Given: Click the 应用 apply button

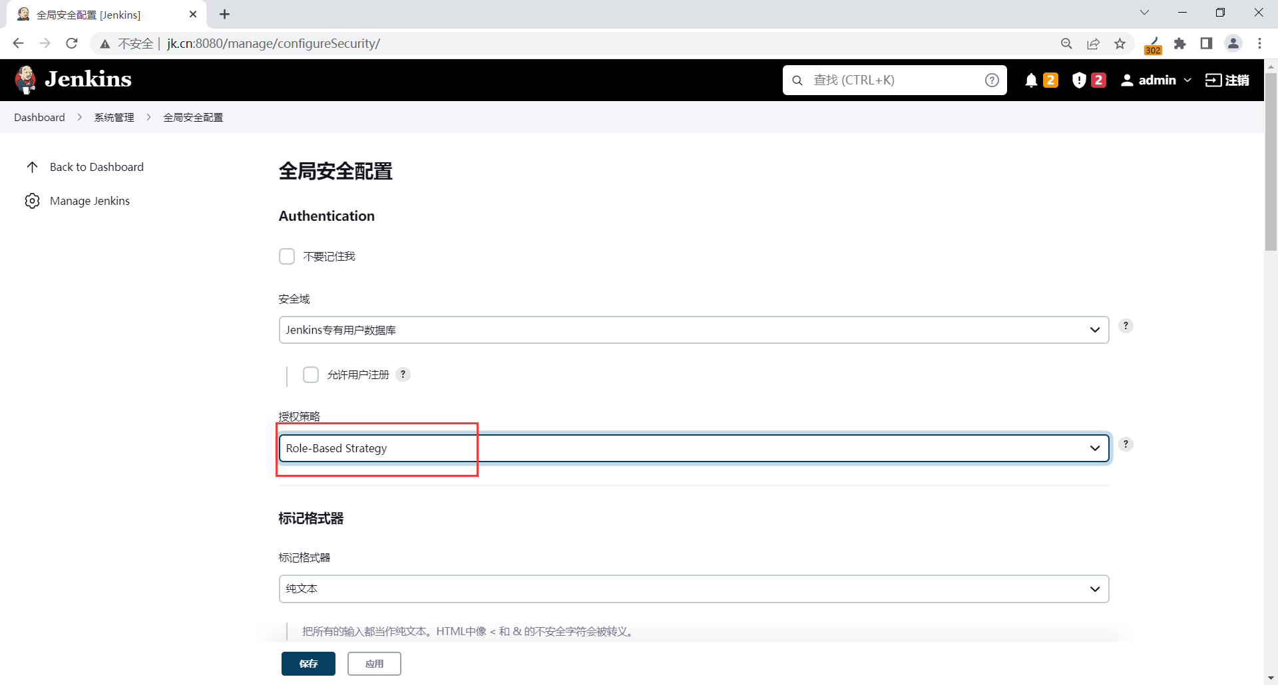Looking at the screenshot, I should pos(374,664).
